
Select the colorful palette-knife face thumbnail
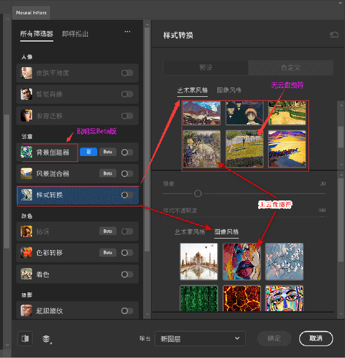[x=242, y=261]
